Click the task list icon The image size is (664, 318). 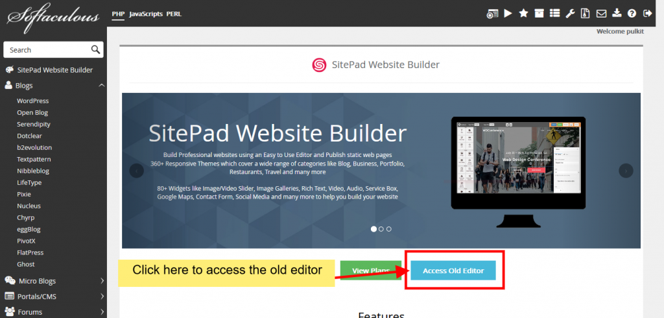point(554,14)
